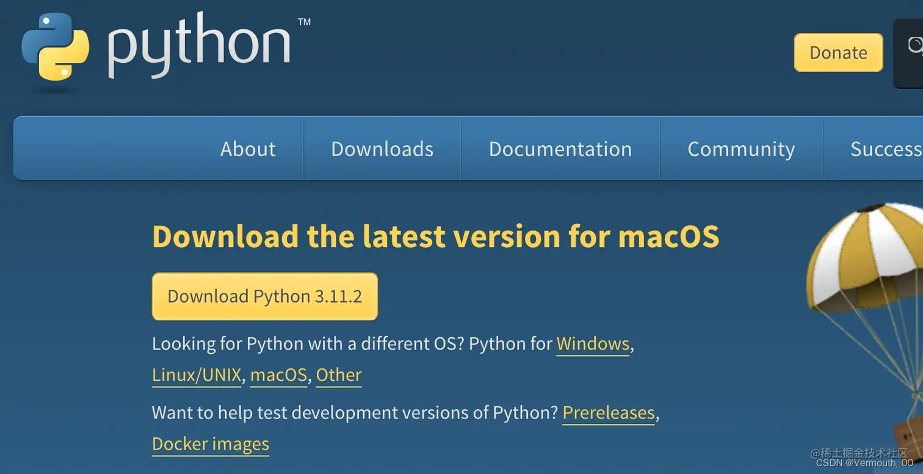Open the Prereleases link
Viewport: 923px width, 474px height.
tap(609, 413)
